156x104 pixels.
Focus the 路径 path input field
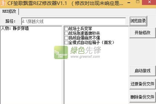click(x=74, y=21)
